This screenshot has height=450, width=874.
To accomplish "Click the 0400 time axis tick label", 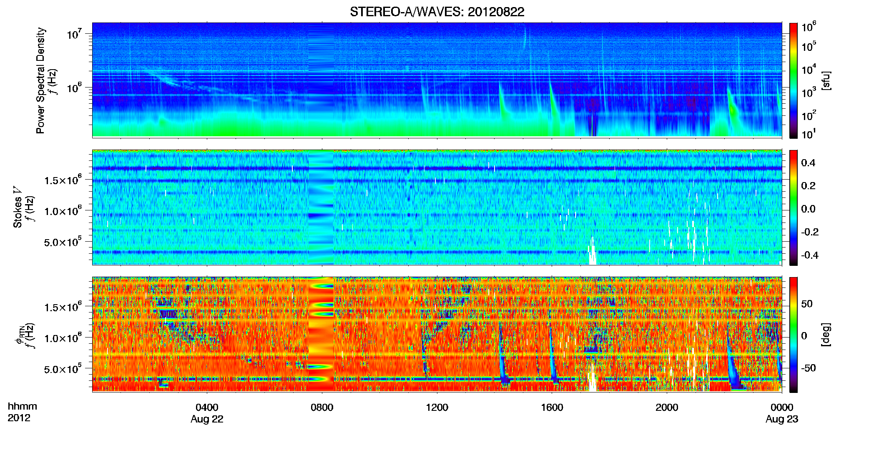I will coord(207,407).
